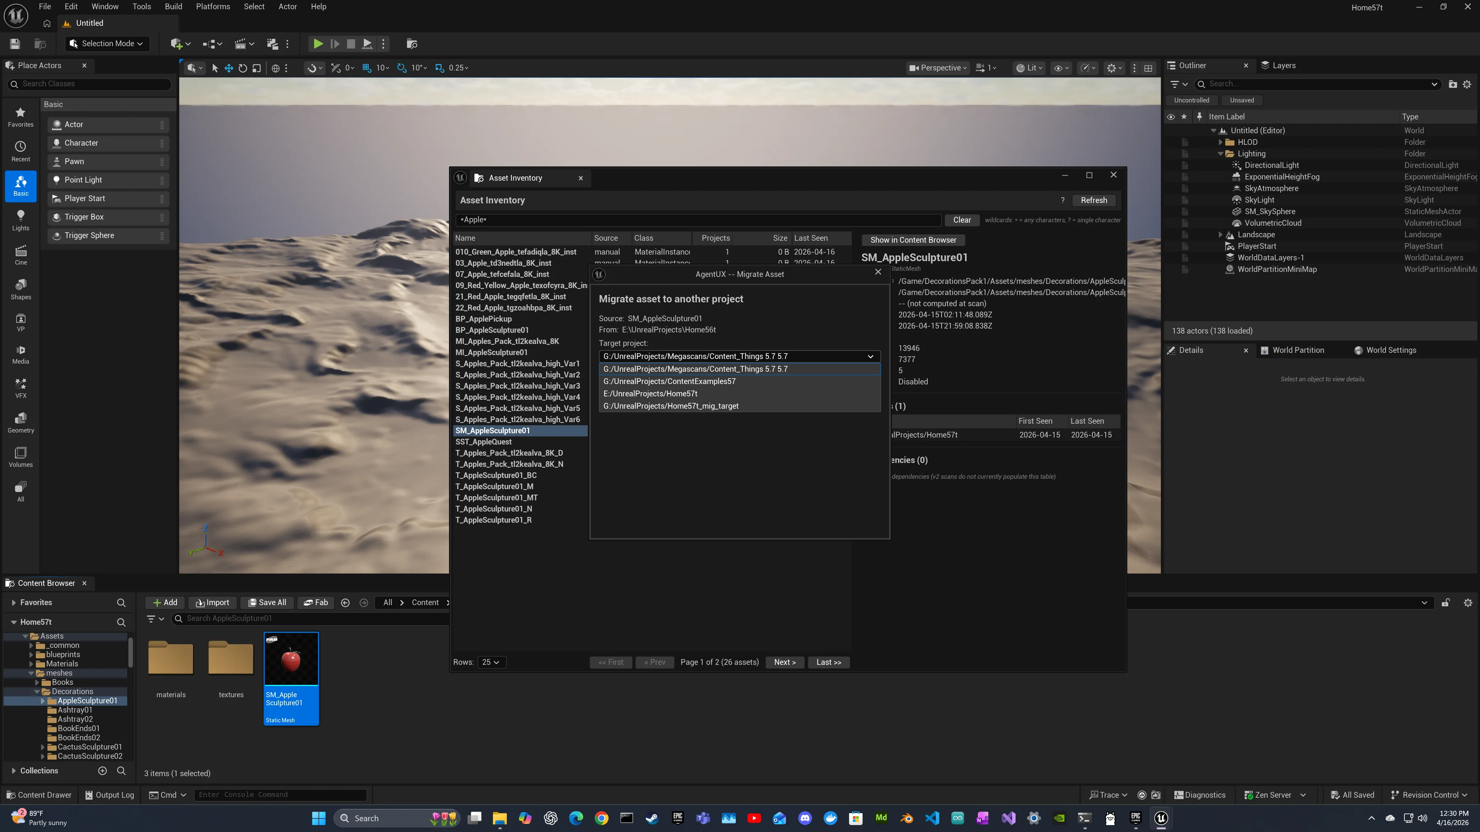Open the Fab button in Content Browser
The width and height of the screenshot is (1480, 832).
pos(315,603)
